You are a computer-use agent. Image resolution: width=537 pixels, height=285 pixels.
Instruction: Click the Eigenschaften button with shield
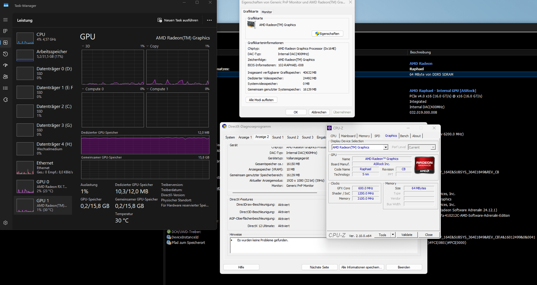point(327,34)
